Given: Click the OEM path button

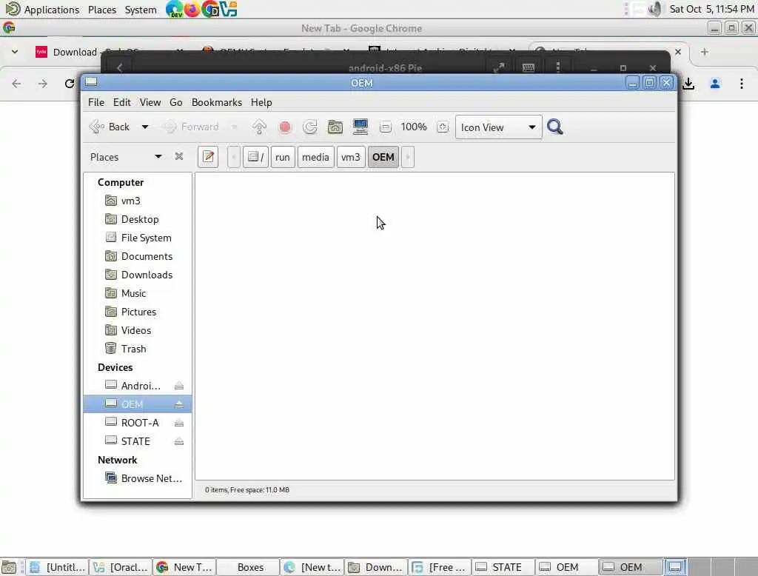Looking at the screenshot, I should tap(383, 157).
